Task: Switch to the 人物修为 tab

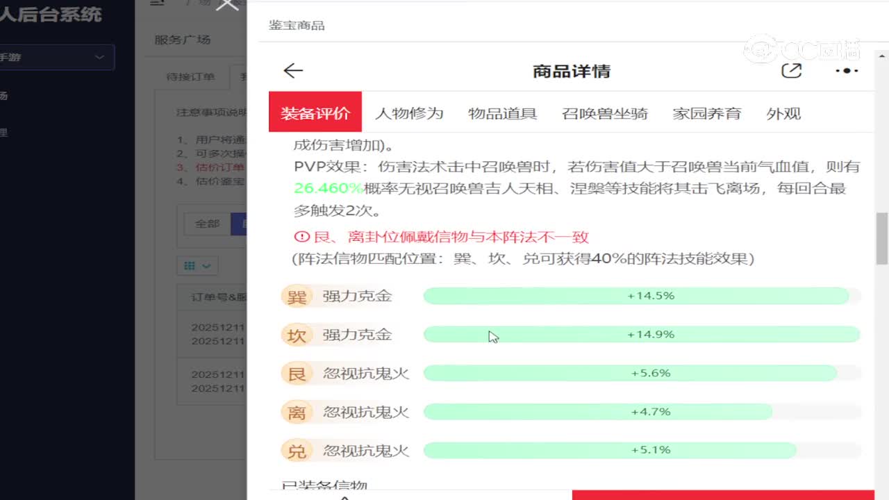Action: point(410,114)
